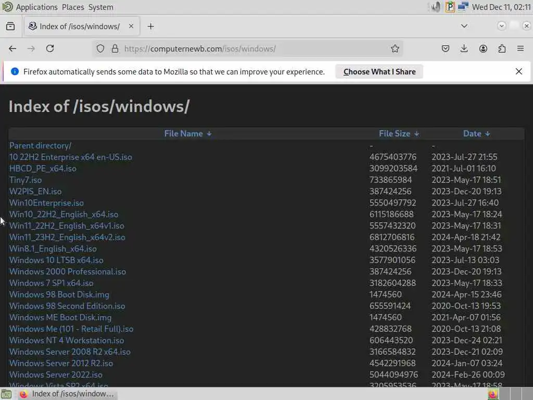This screenshot has height=400, width=533.
Task: Click date 2024-Apr-18 21:42
Action: [x=466, y=238]
